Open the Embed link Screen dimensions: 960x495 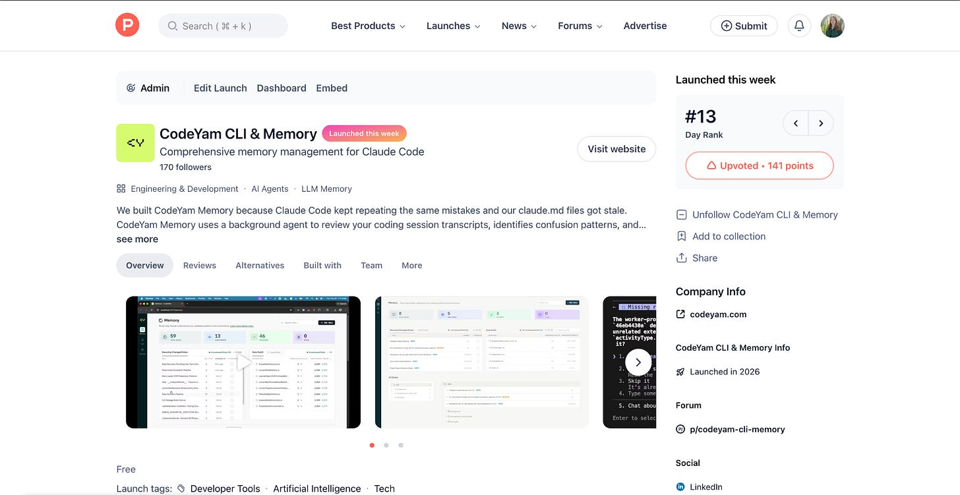(332, 88)
